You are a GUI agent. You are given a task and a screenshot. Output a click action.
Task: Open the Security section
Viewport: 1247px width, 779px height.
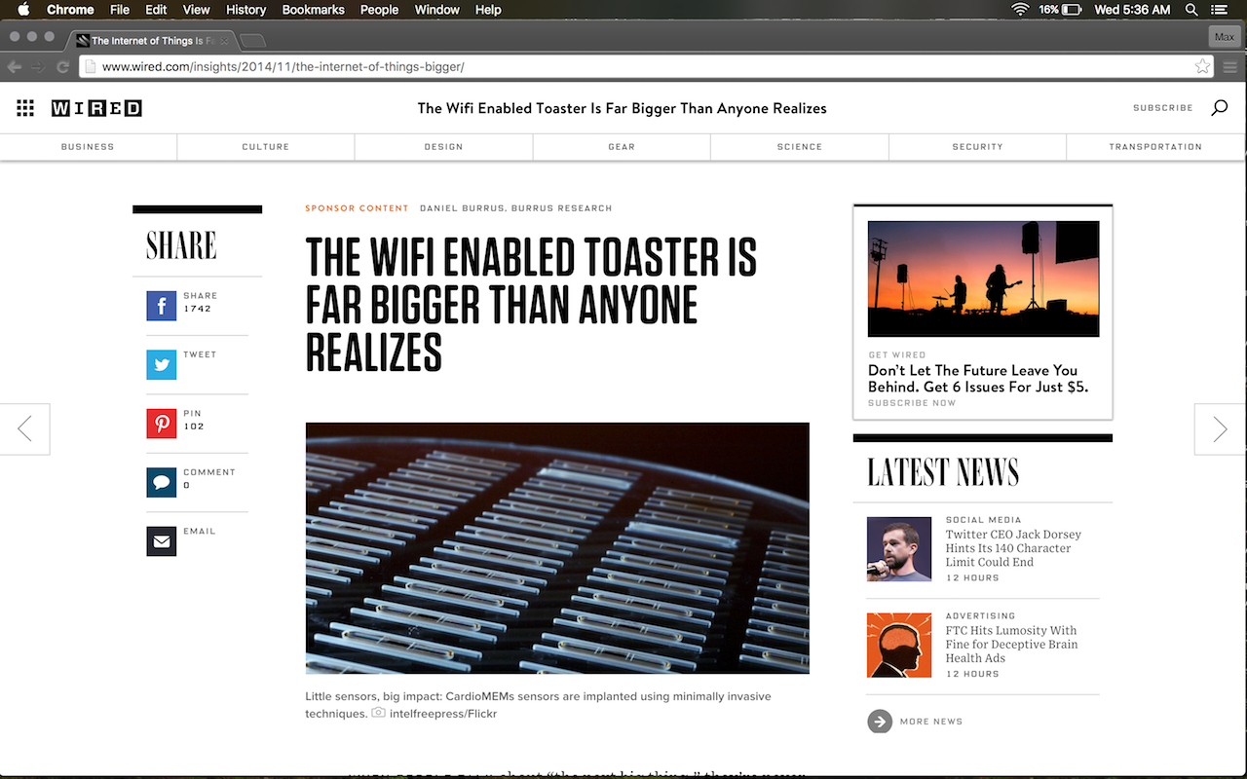tap(977, 147)
